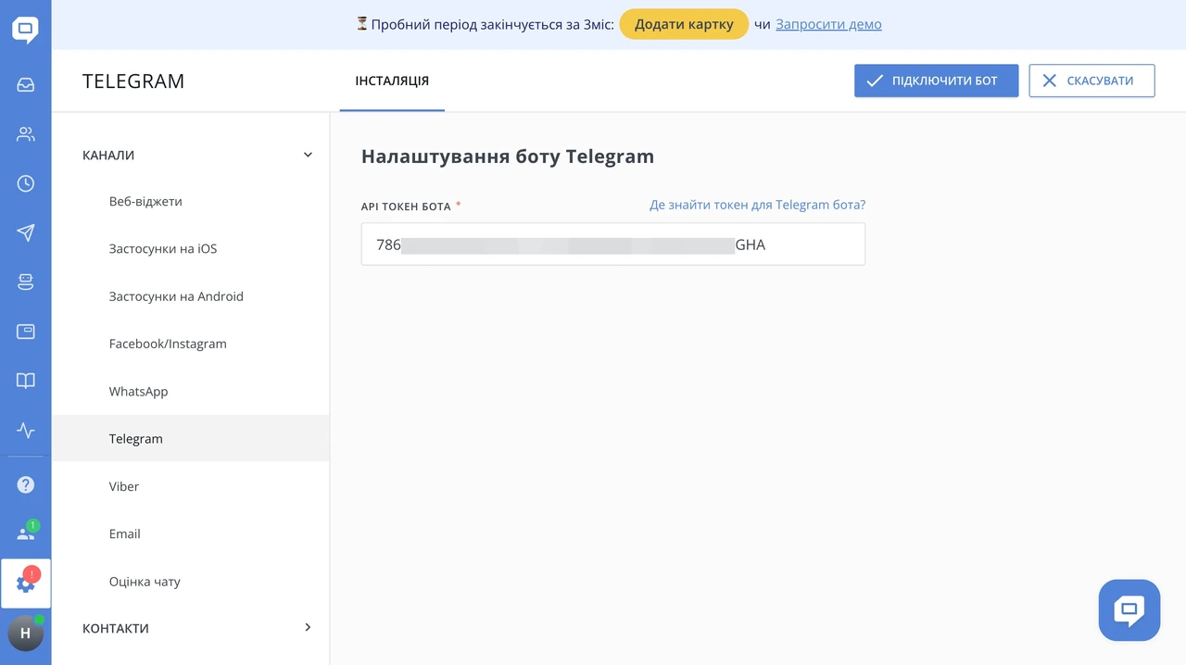
Task: Click the user avatar H
Action: tap(25, 634)
